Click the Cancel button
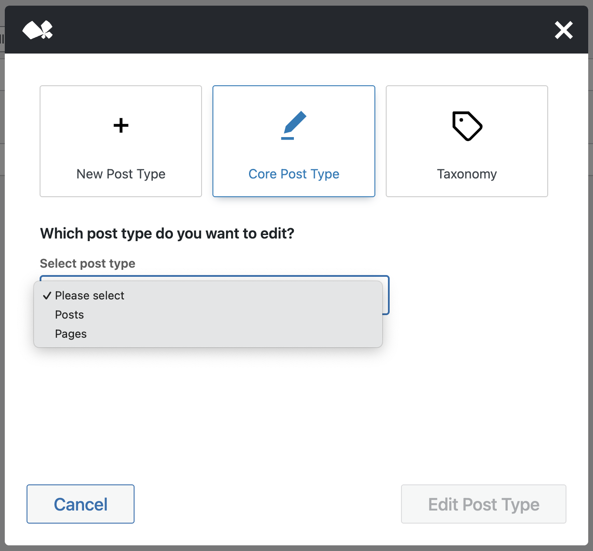Screen dimensions: 593x551 click(80, 504)
